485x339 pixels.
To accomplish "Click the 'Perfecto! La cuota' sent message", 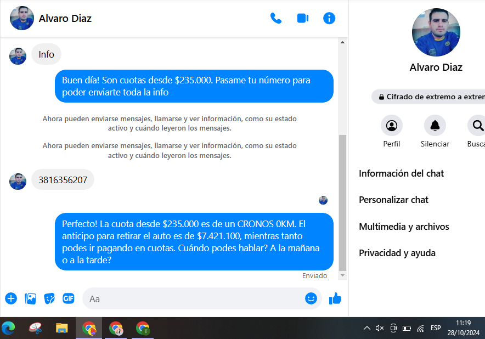I will click(x=194, y=241).
